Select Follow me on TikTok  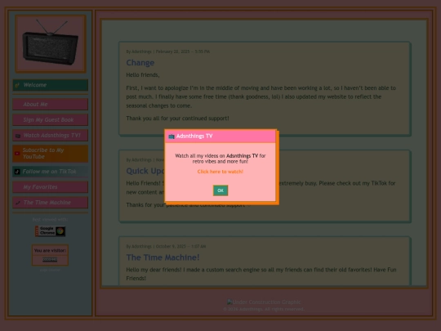(x=51, y=172)
